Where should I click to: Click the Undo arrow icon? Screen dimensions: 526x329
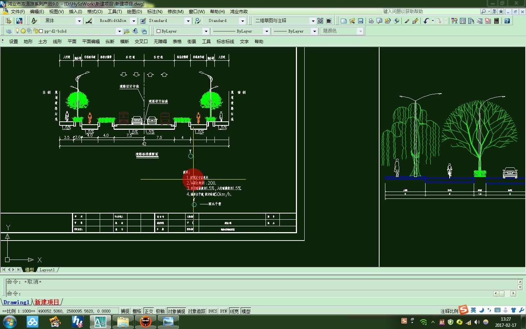click(x=426, y=21)
